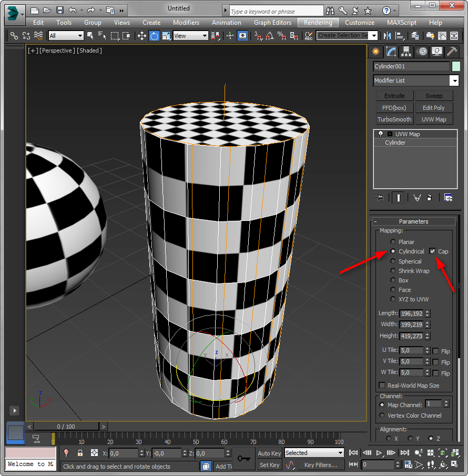This screenshot has width=468, height=476.
Task: Open the Rendering menu
Action: 318,23
